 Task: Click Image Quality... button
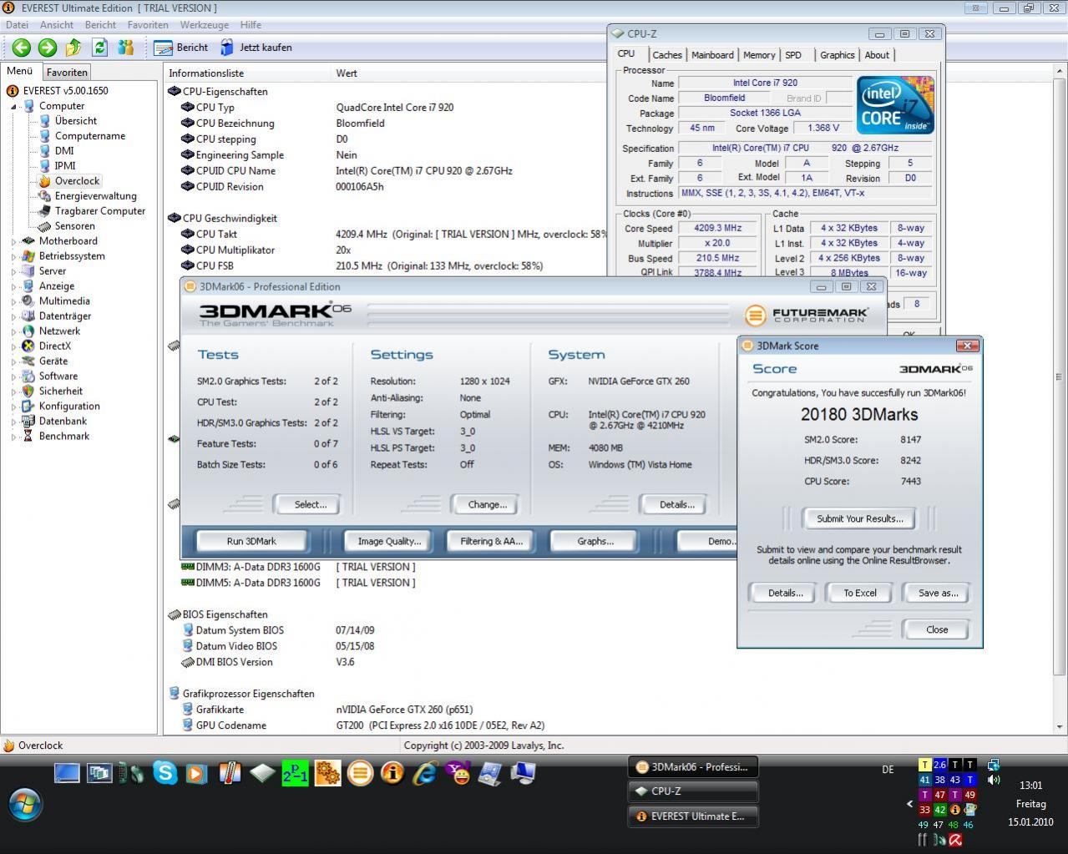point(389,541)
